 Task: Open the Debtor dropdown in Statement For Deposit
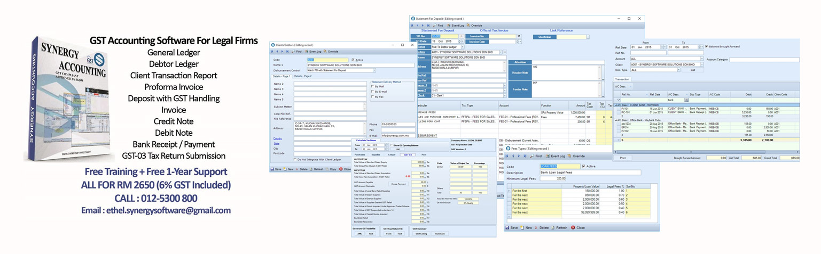pos(501,52)
